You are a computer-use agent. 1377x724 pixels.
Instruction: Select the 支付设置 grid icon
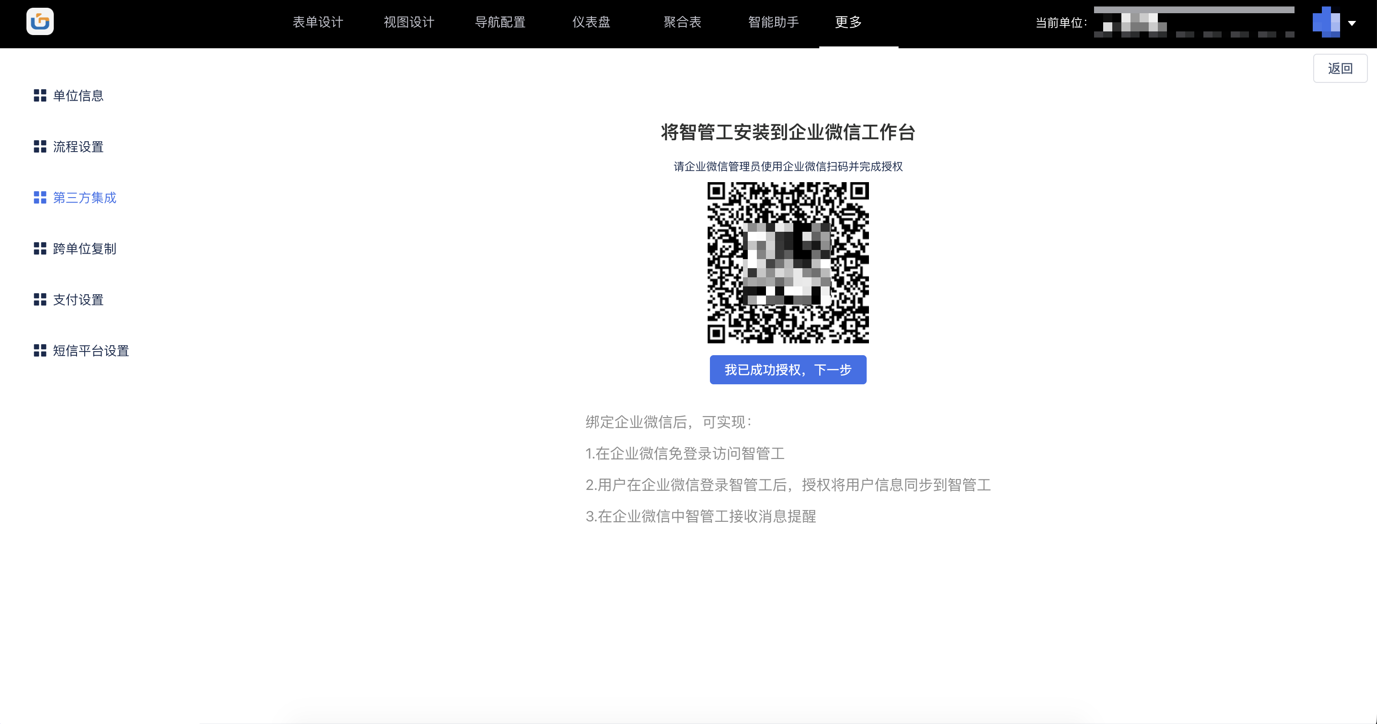(39, 299)
